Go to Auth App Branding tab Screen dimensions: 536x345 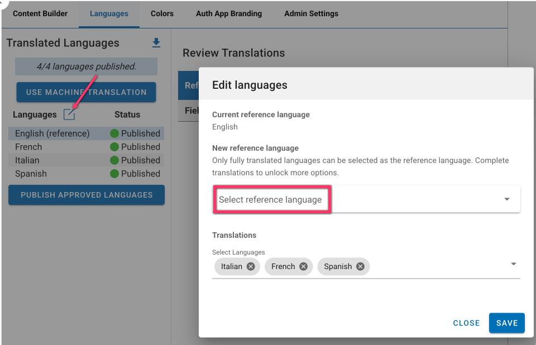(229, 13)
